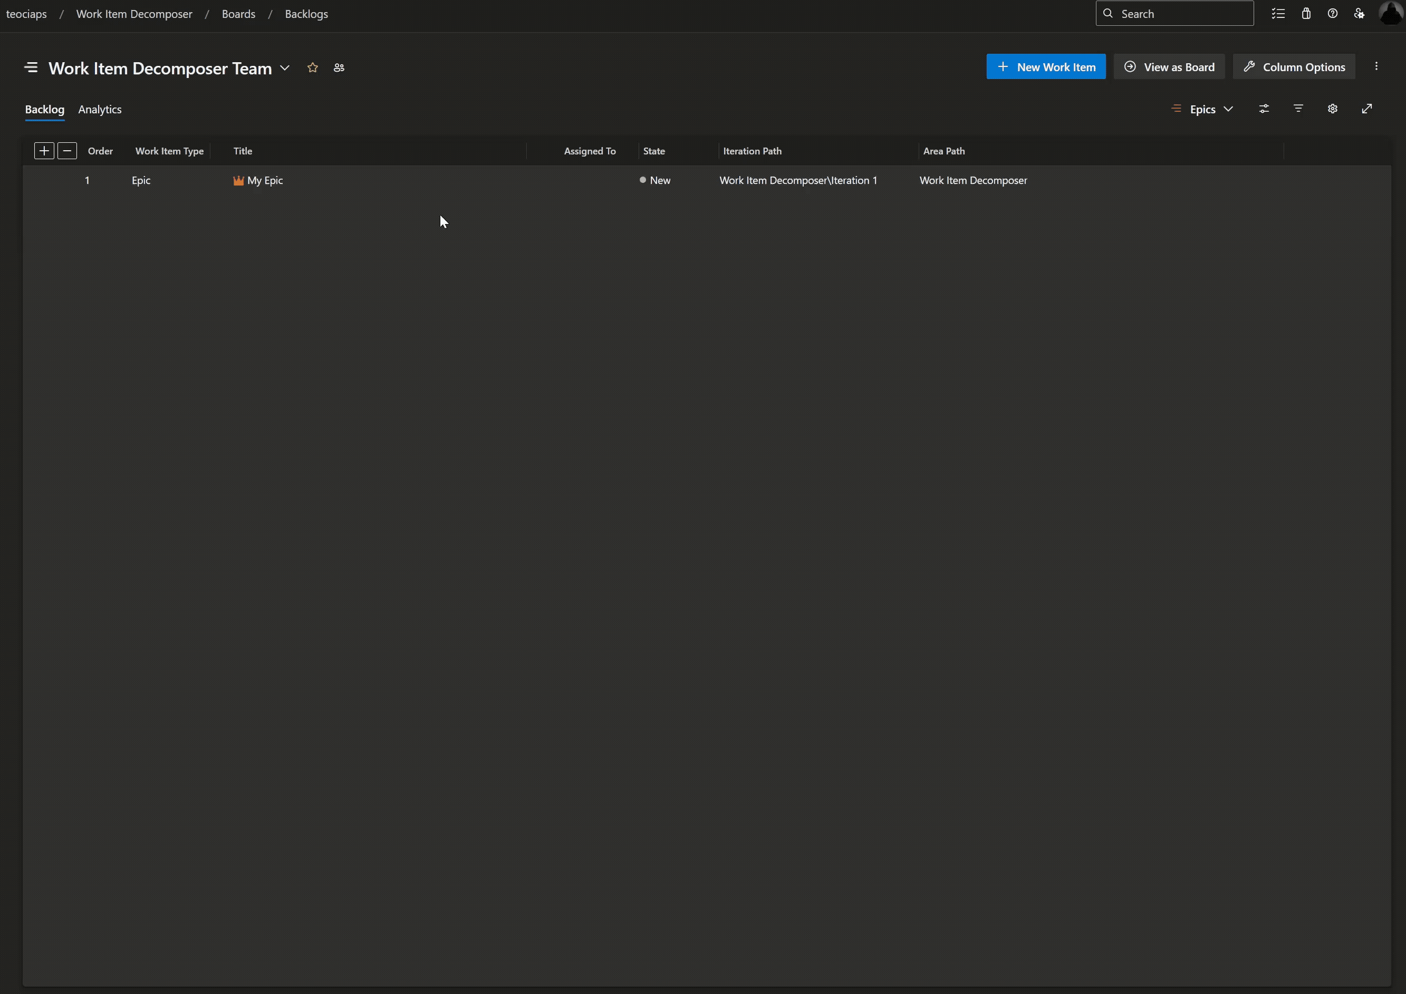The width and height of the screenshot is (1406, 994).
Task: Collapse all backlog rows with minus button
Action: (x=68, y=151)
